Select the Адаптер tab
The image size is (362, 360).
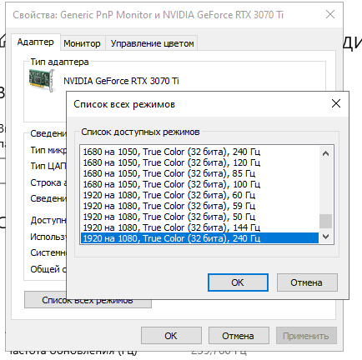point(36,42)
